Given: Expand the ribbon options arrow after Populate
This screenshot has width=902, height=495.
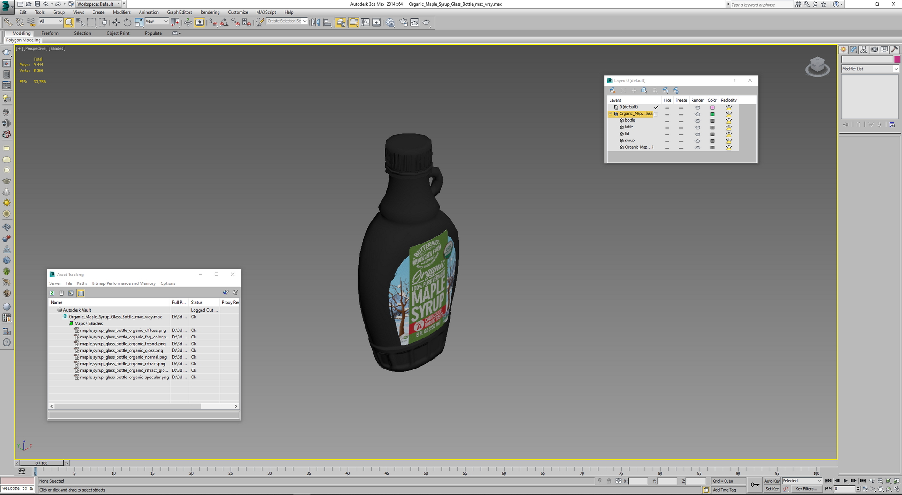Looking at the screenshot, I should 177,33.
